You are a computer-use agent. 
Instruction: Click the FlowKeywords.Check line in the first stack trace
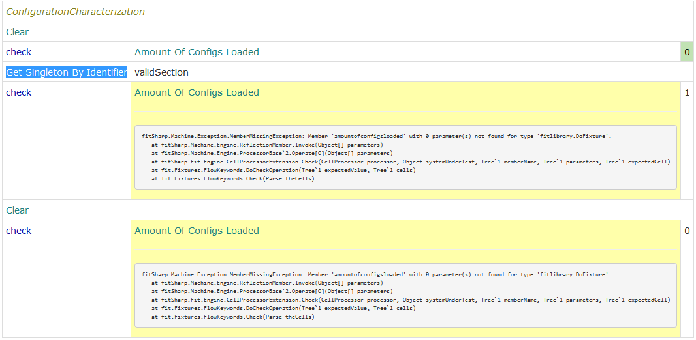point(232,178)
